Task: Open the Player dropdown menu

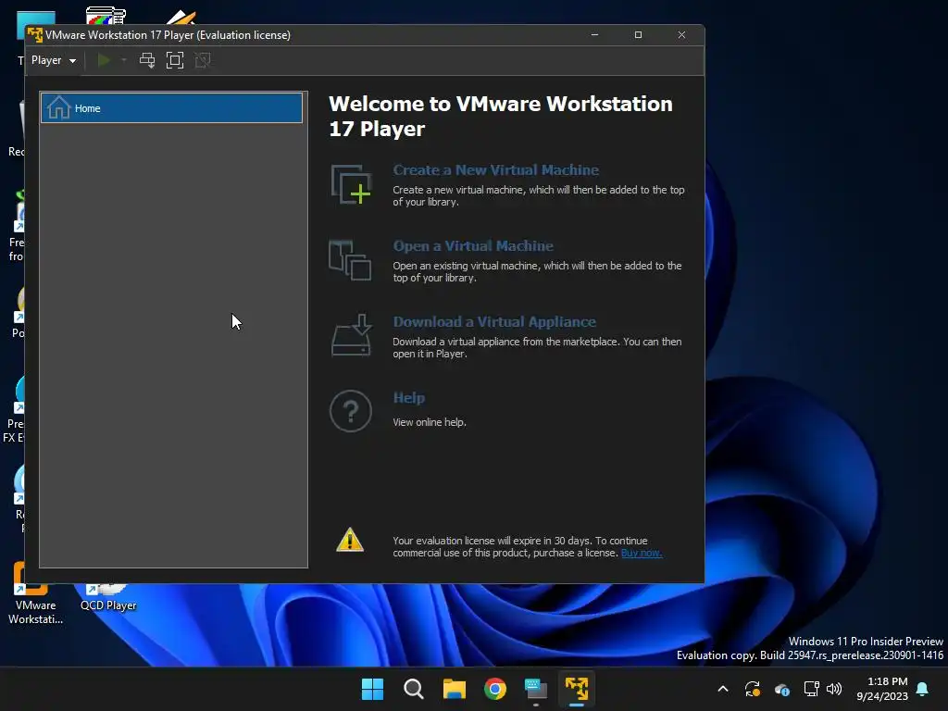Action: tap(53, 60)
